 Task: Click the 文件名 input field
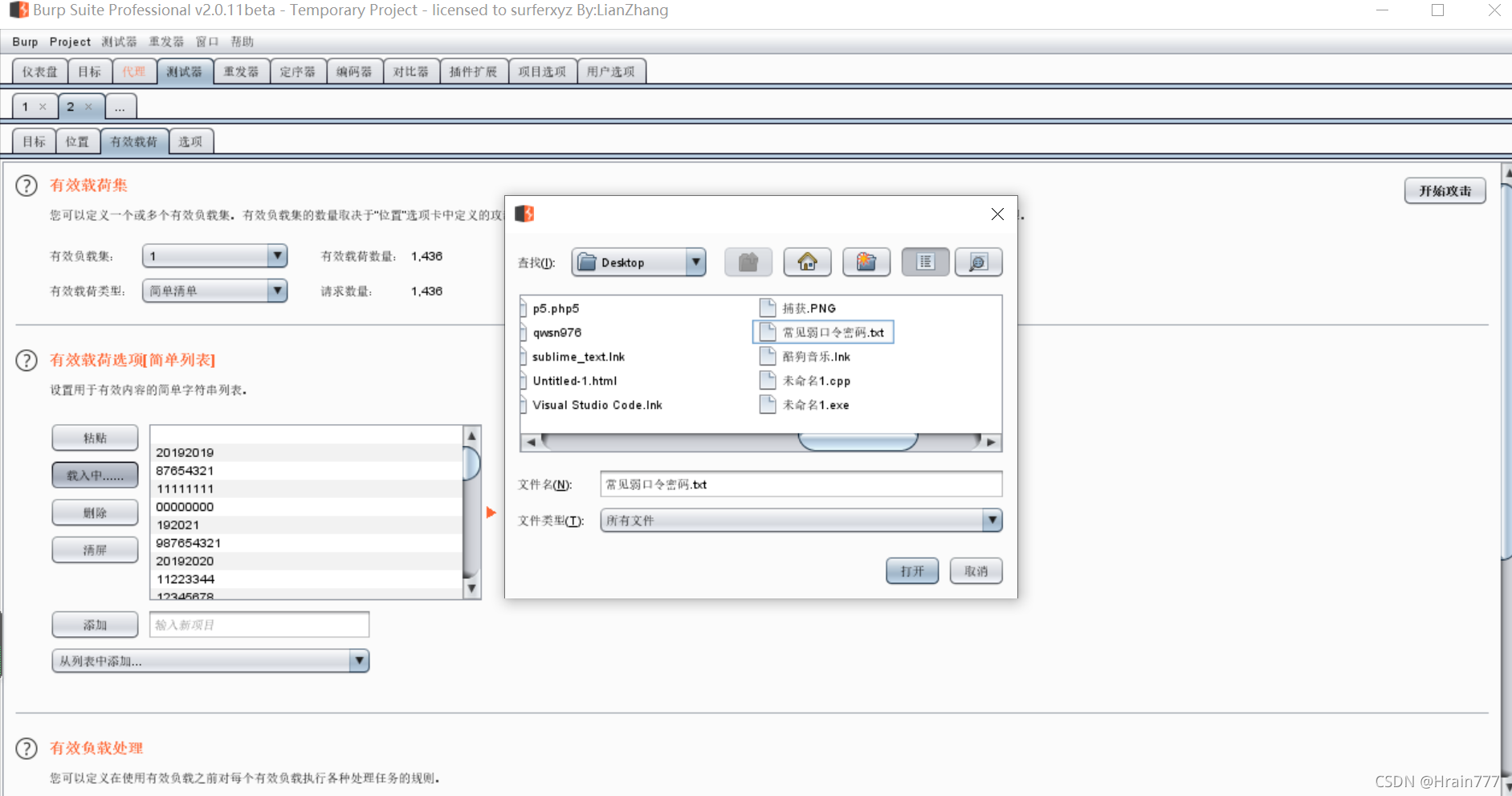801,484
